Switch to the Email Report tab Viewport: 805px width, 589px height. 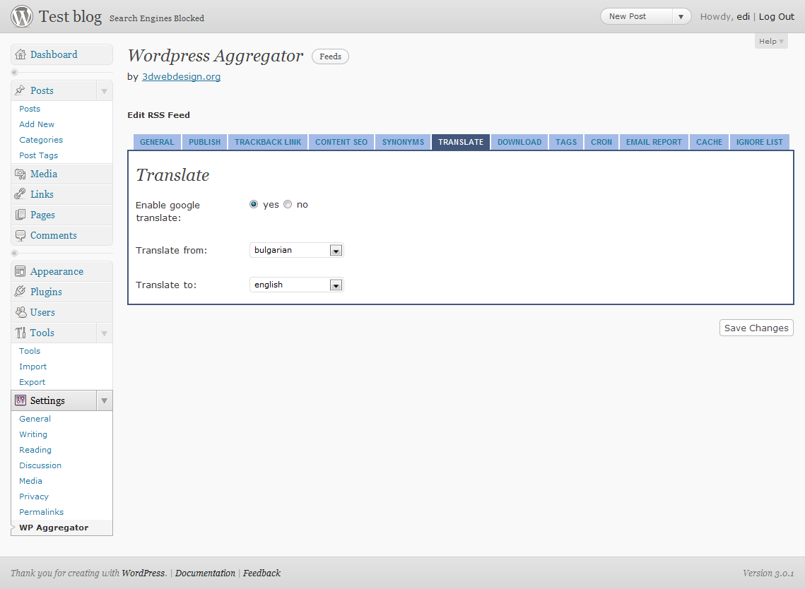[x=654, y=142]
